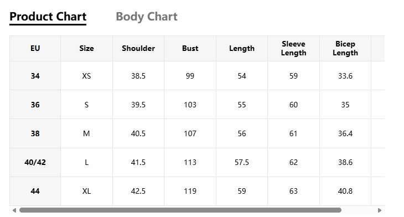404x217 pixels.
Task: Click the Size column header
Action: (x=86, y=49)
